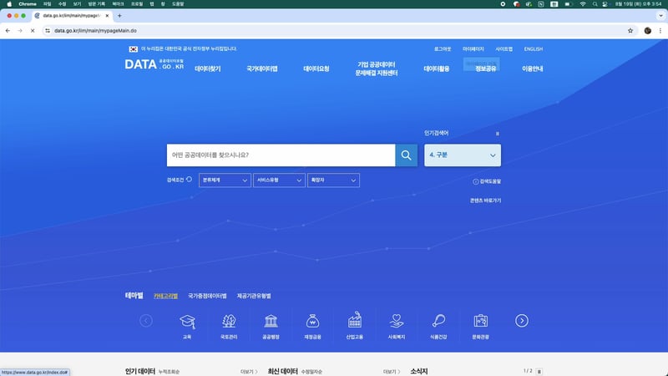Pause the 소식지 newsletter slideshow
Screen dimensions: 668x376
coord(539,371)
